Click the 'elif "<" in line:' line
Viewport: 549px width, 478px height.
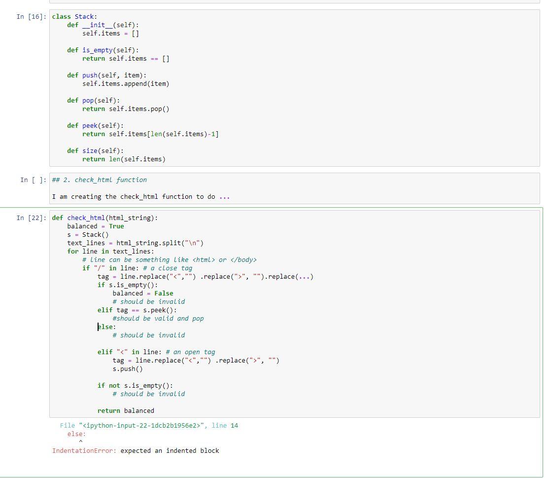click(156, 352)
